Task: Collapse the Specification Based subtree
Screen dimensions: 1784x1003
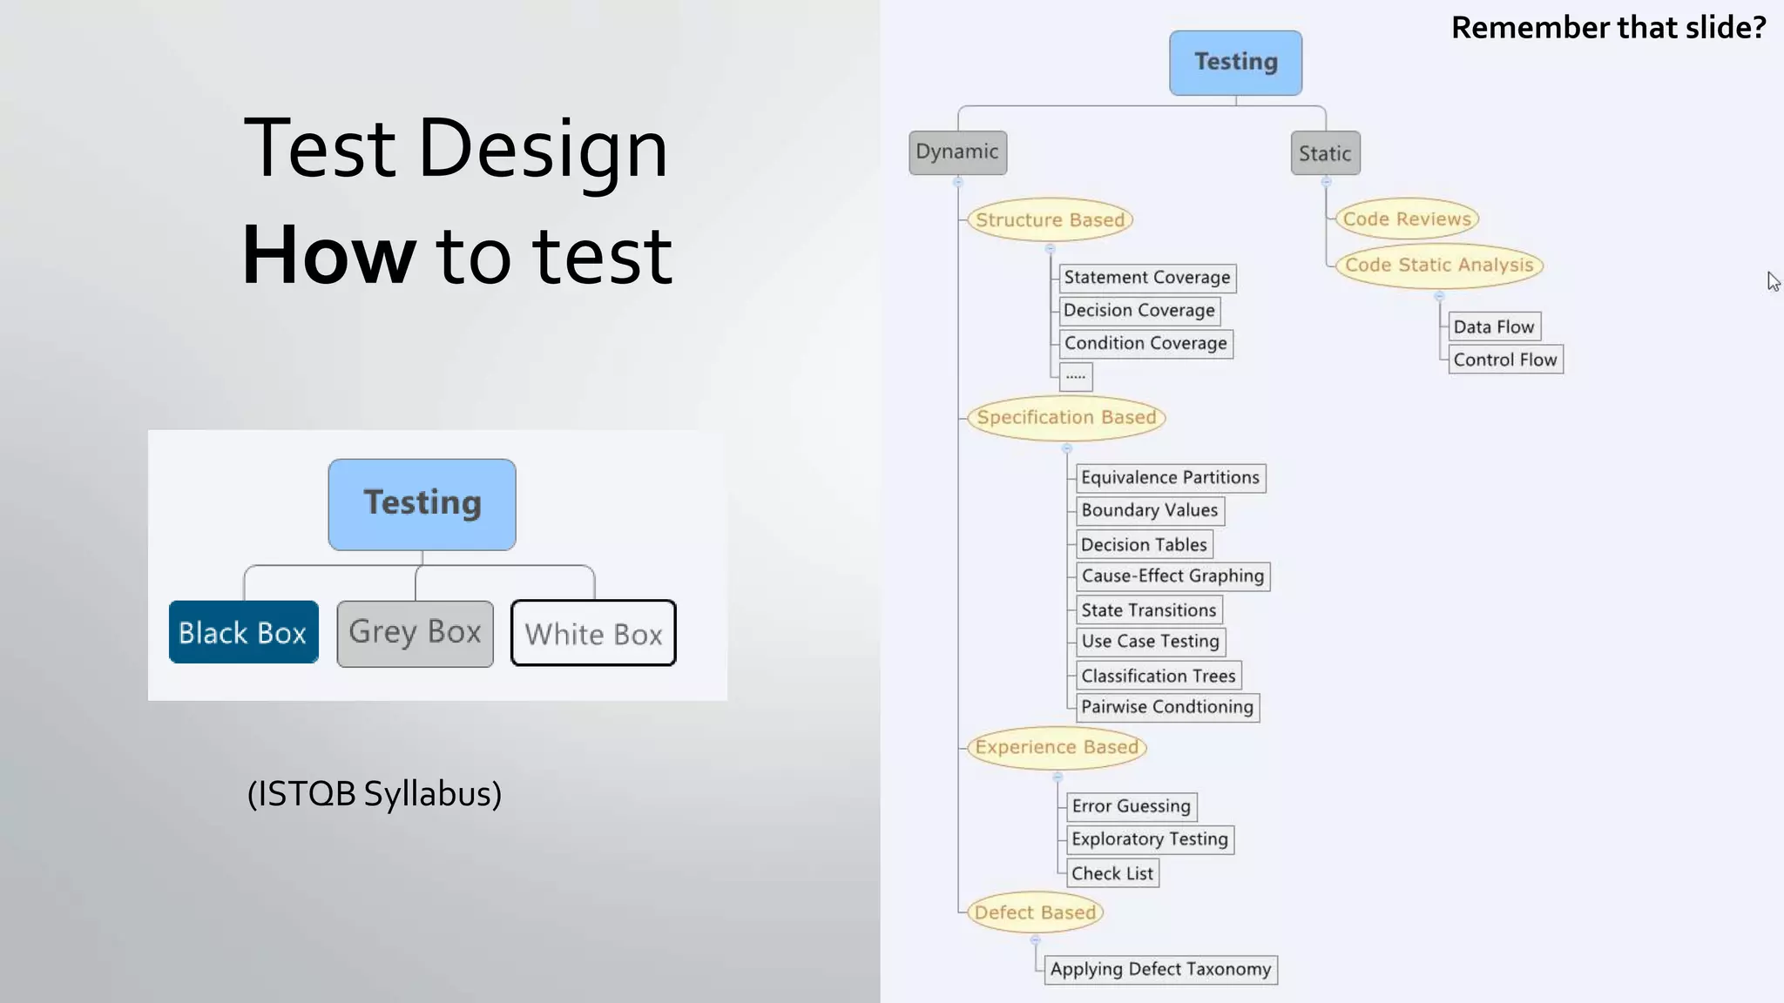Action: (x=1067, y=448)
